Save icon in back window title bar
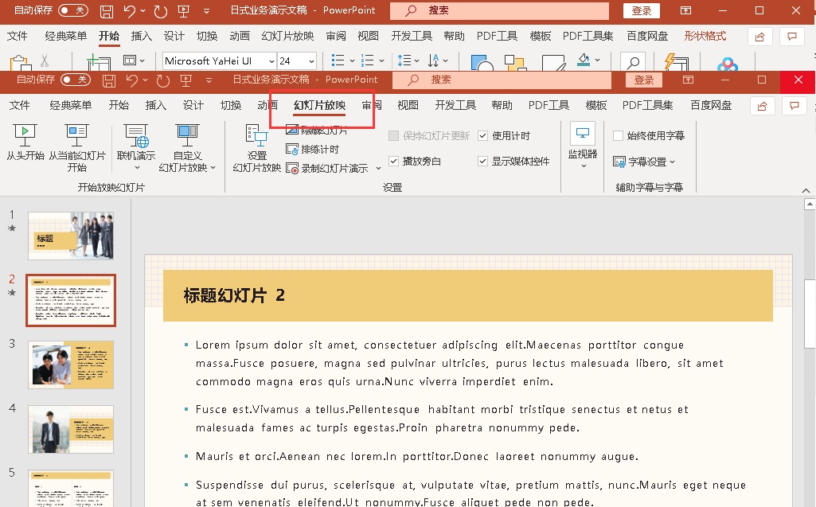This screenshot has height=507, width=816. [x=106, y=11]
